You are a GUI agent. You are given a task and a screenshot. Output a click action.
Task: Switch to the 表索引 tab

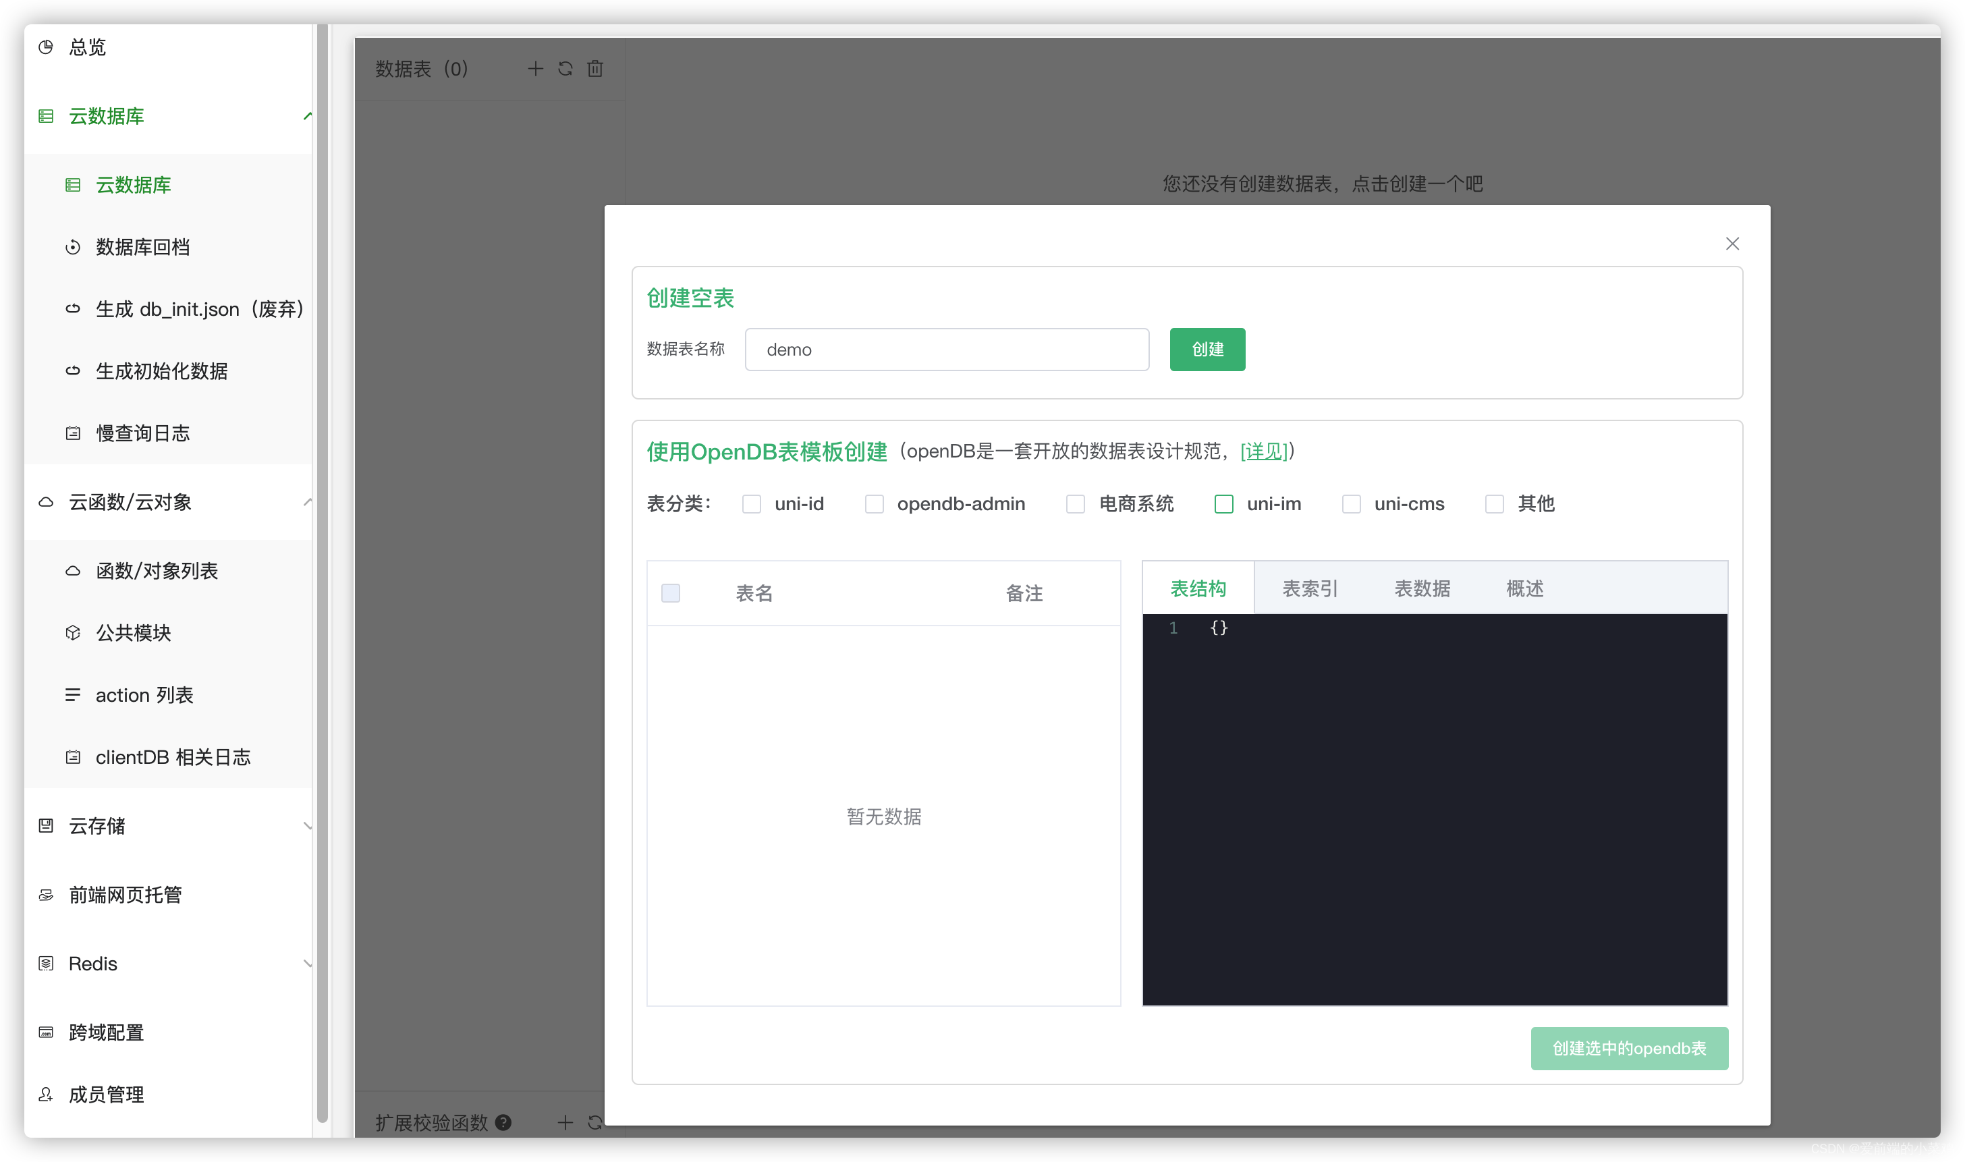(1310, 588)
